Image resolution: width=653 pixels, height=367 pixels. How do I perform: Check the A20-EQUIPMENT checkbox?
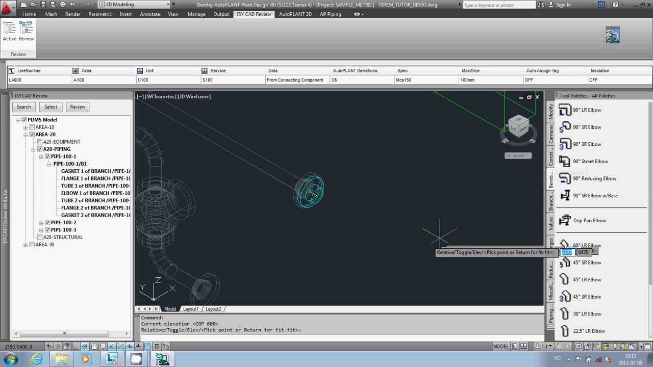39,142
